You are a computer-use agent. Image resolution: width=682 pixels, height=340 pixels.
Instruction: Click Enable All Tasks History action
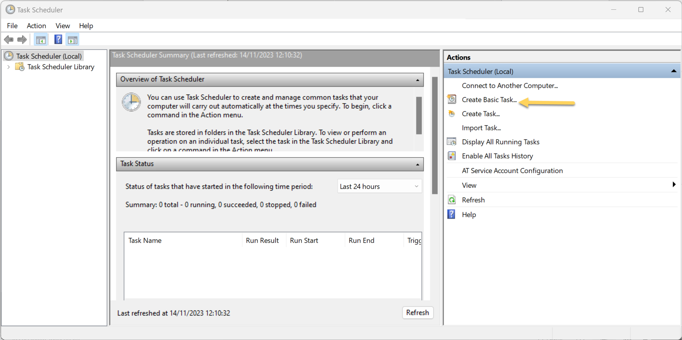(497, 156)
